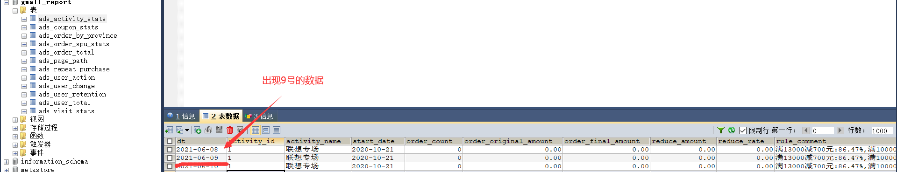Select the ads_activity_stats table

pos(72,19)
